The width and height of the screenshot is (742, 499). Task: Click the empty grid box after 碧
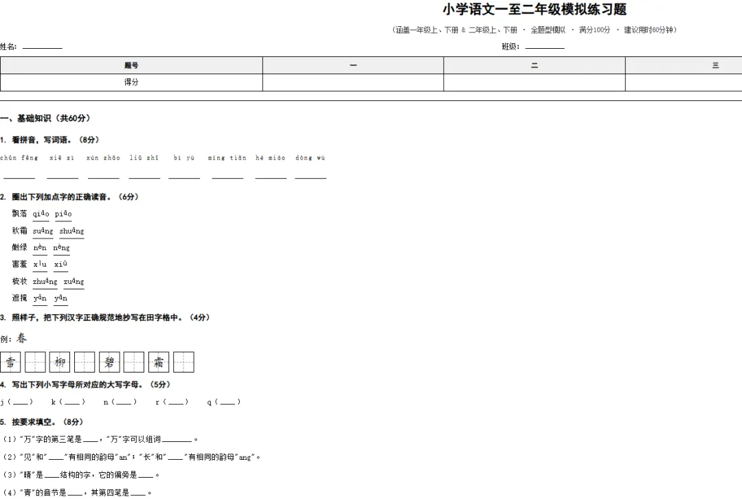(134, 362)
